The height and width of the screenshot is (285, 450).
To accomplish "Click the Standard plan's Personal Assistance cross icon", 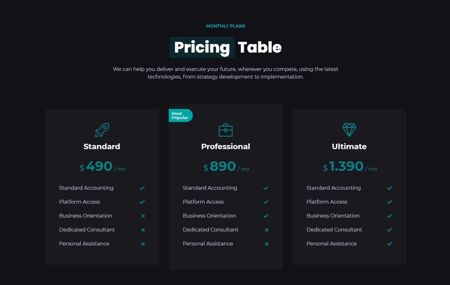I will 143,244.
